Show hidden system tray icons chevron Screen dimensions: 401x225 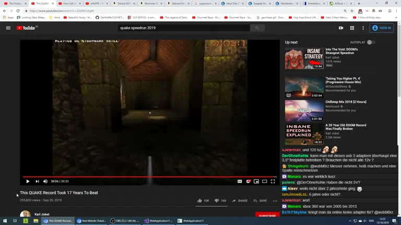coord(350,221)
